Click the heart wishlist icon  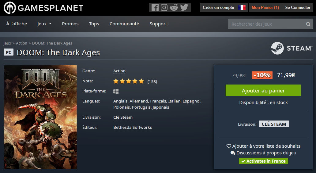point(229,146)
